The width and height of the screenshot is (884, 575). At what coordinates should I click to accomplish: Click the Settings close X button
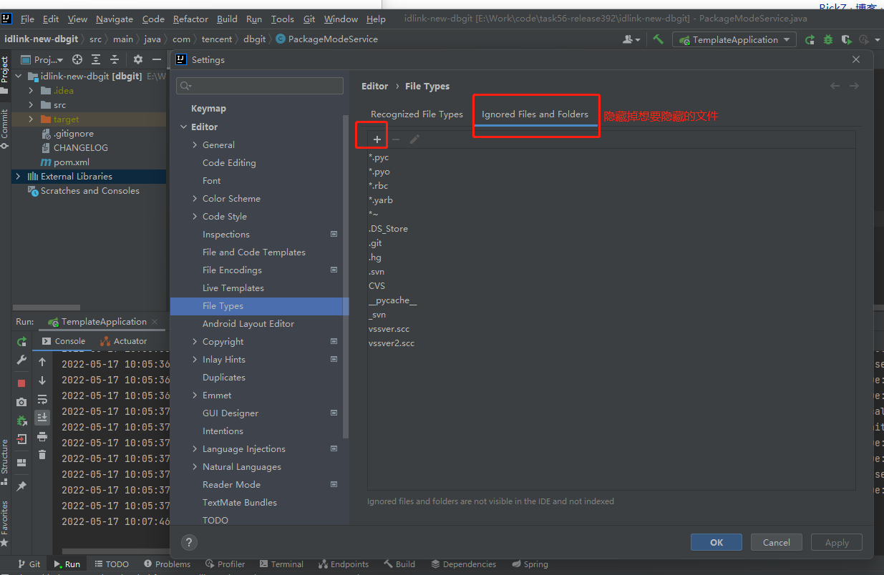856,60
